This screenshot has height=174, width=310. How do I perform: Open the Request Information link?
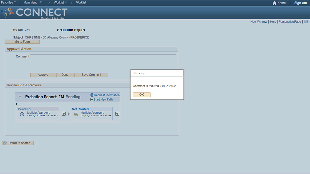coord(107,95)
